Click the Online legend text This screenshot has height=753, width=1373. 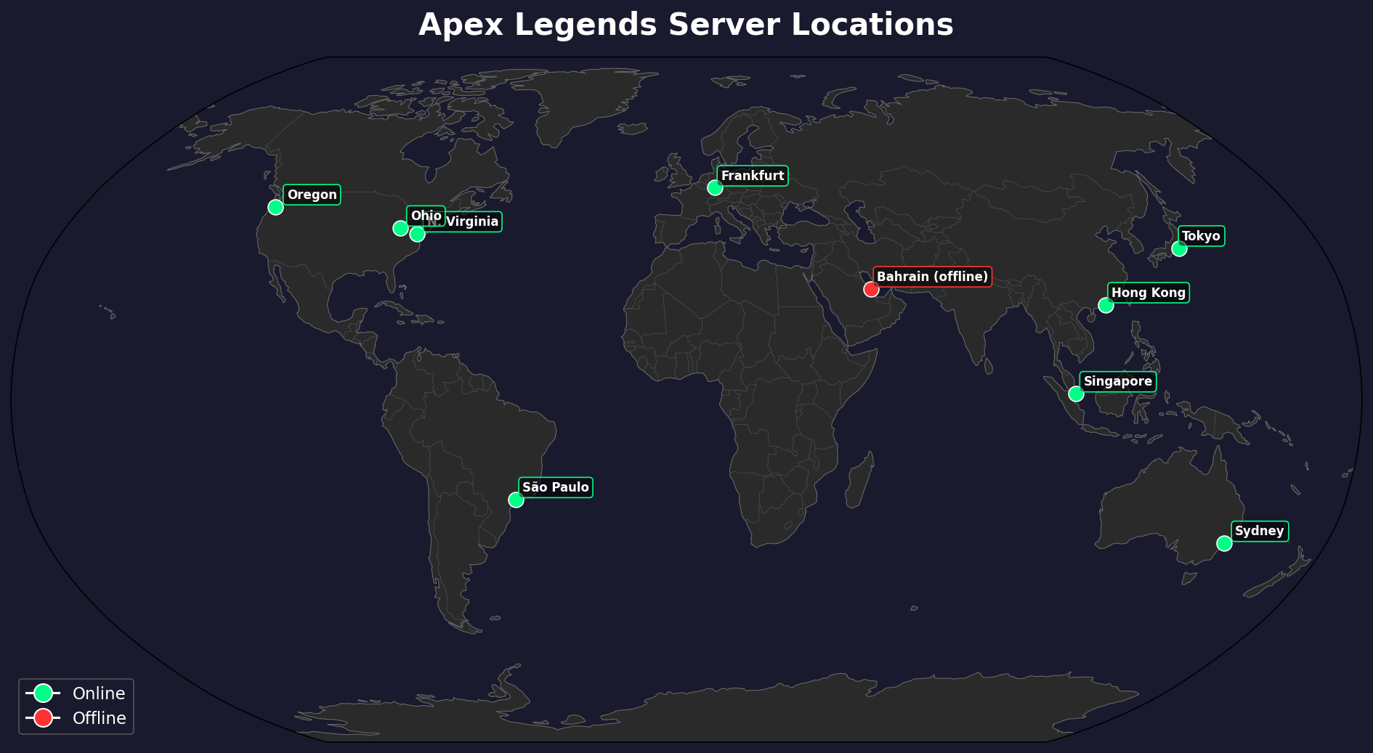click(x=99, y=693)
